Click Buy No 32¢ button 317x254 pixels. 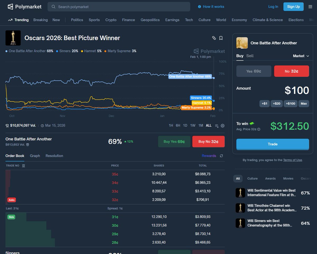(208, 141)
